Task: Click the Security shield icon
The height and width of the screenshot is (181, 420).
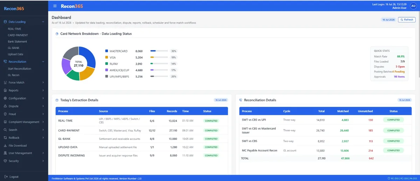Action: 5,161
